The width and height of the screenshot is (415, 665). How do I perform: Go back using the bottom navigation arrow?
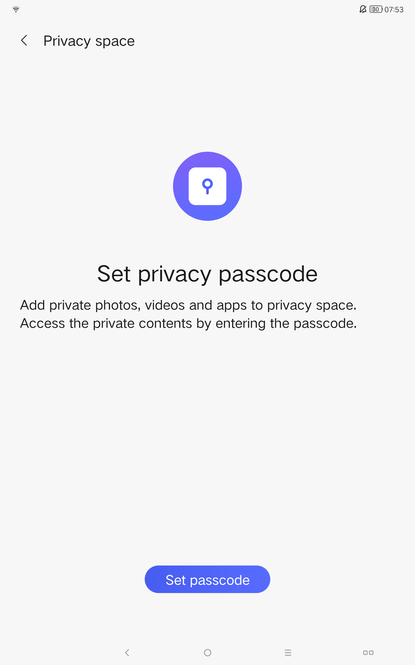[127, 653]
